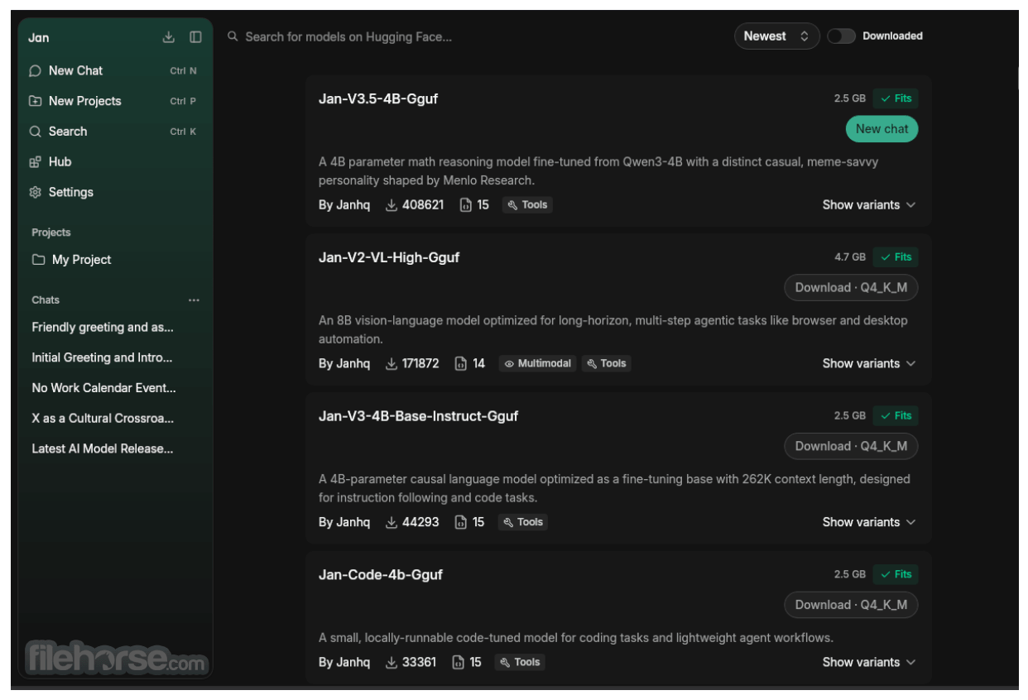This screenshot has height=700, width=1028.
Task: Click the Multimodal tag on Jan-V2-VL-High-Gguf
Action: tap(537, 364)
